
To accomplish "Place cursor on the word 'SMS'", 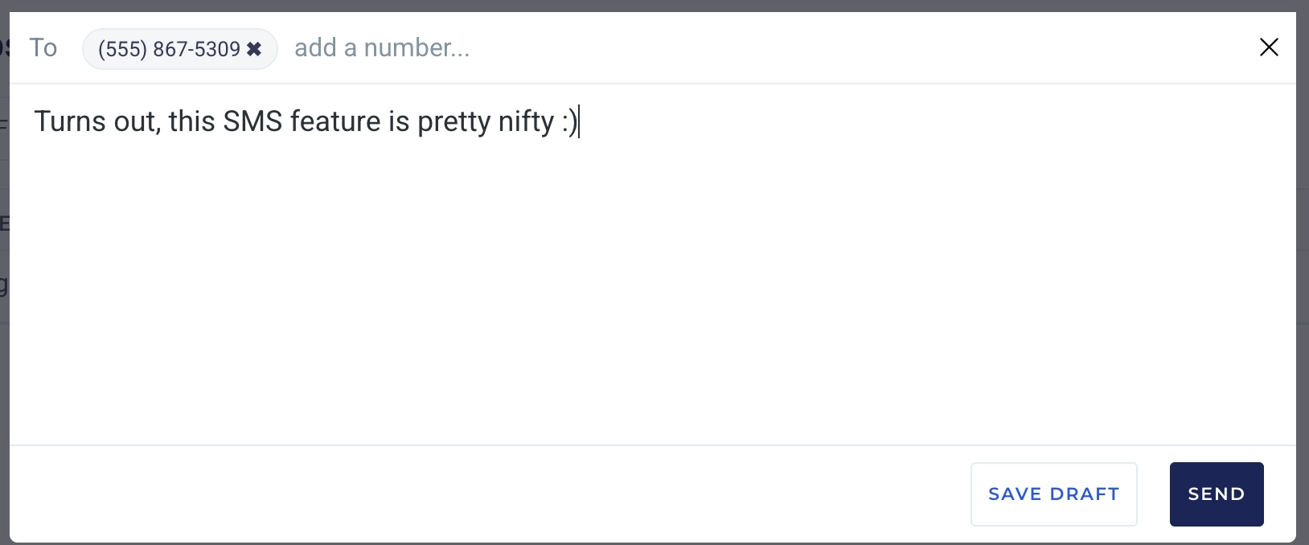I will click(x=252, y=121).
